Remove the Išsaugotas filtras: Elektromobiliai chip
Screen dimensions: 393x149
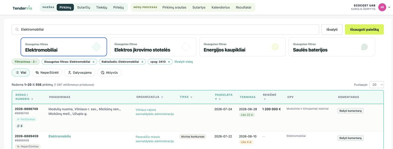tap(93, 62)
